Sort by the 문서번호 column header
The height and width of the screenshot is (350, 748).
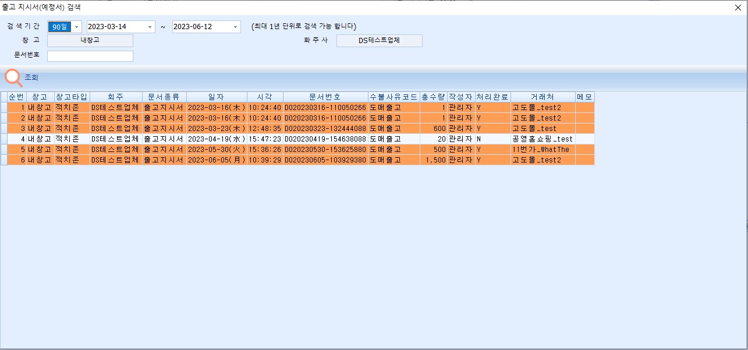point(325,97)
